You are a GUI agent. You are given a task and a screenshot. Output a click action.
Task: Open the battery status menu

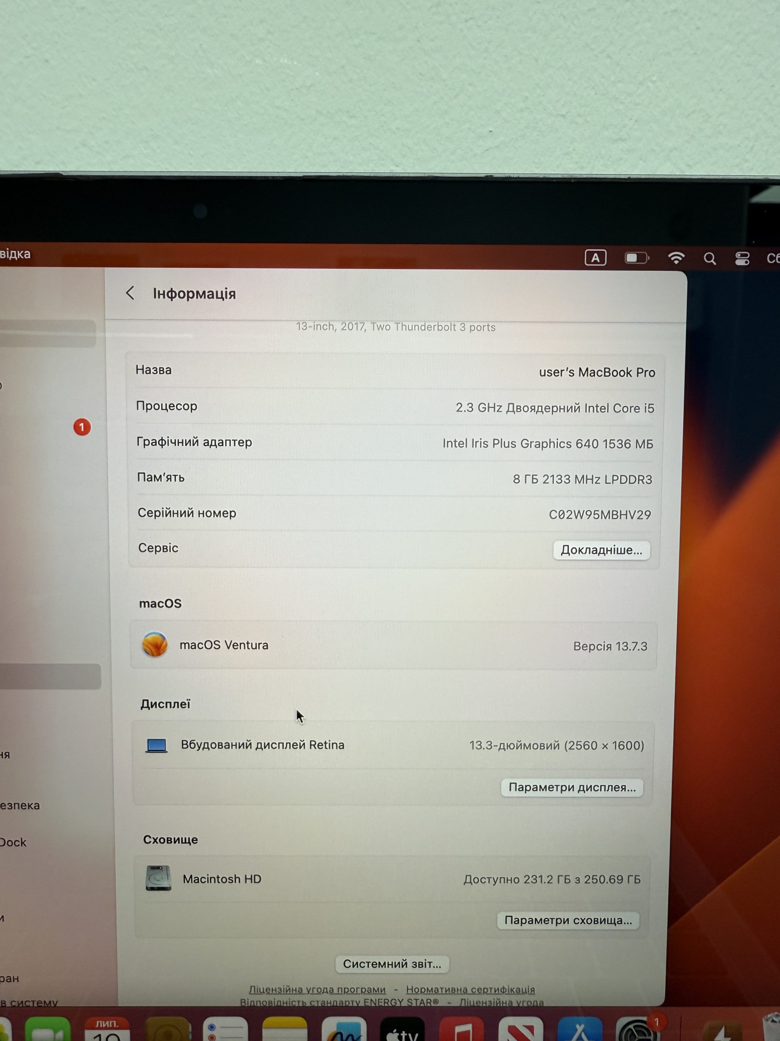[637, 258]
